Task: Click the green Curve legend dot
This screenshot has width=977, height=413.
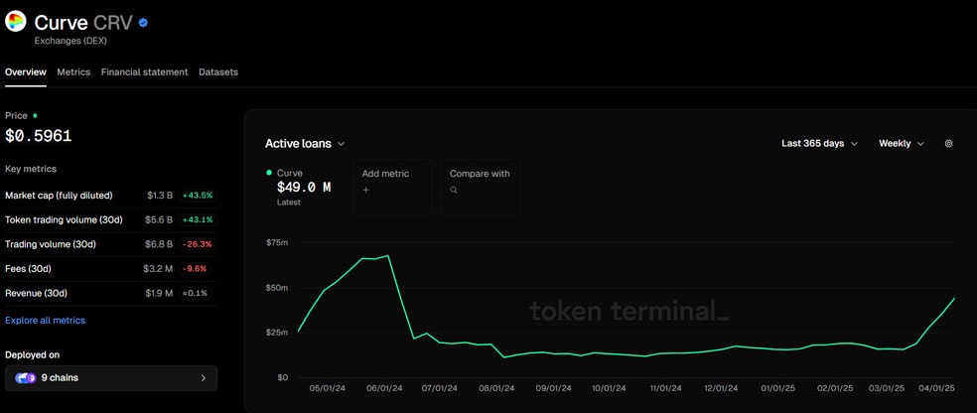Action: tap(268, 173)
